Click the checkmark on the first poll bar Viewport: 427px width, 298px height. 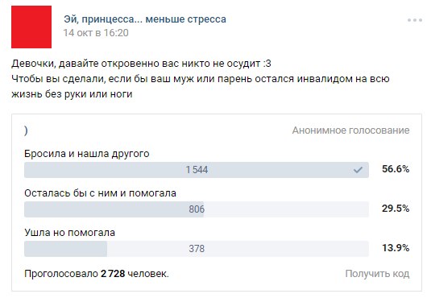358,170
